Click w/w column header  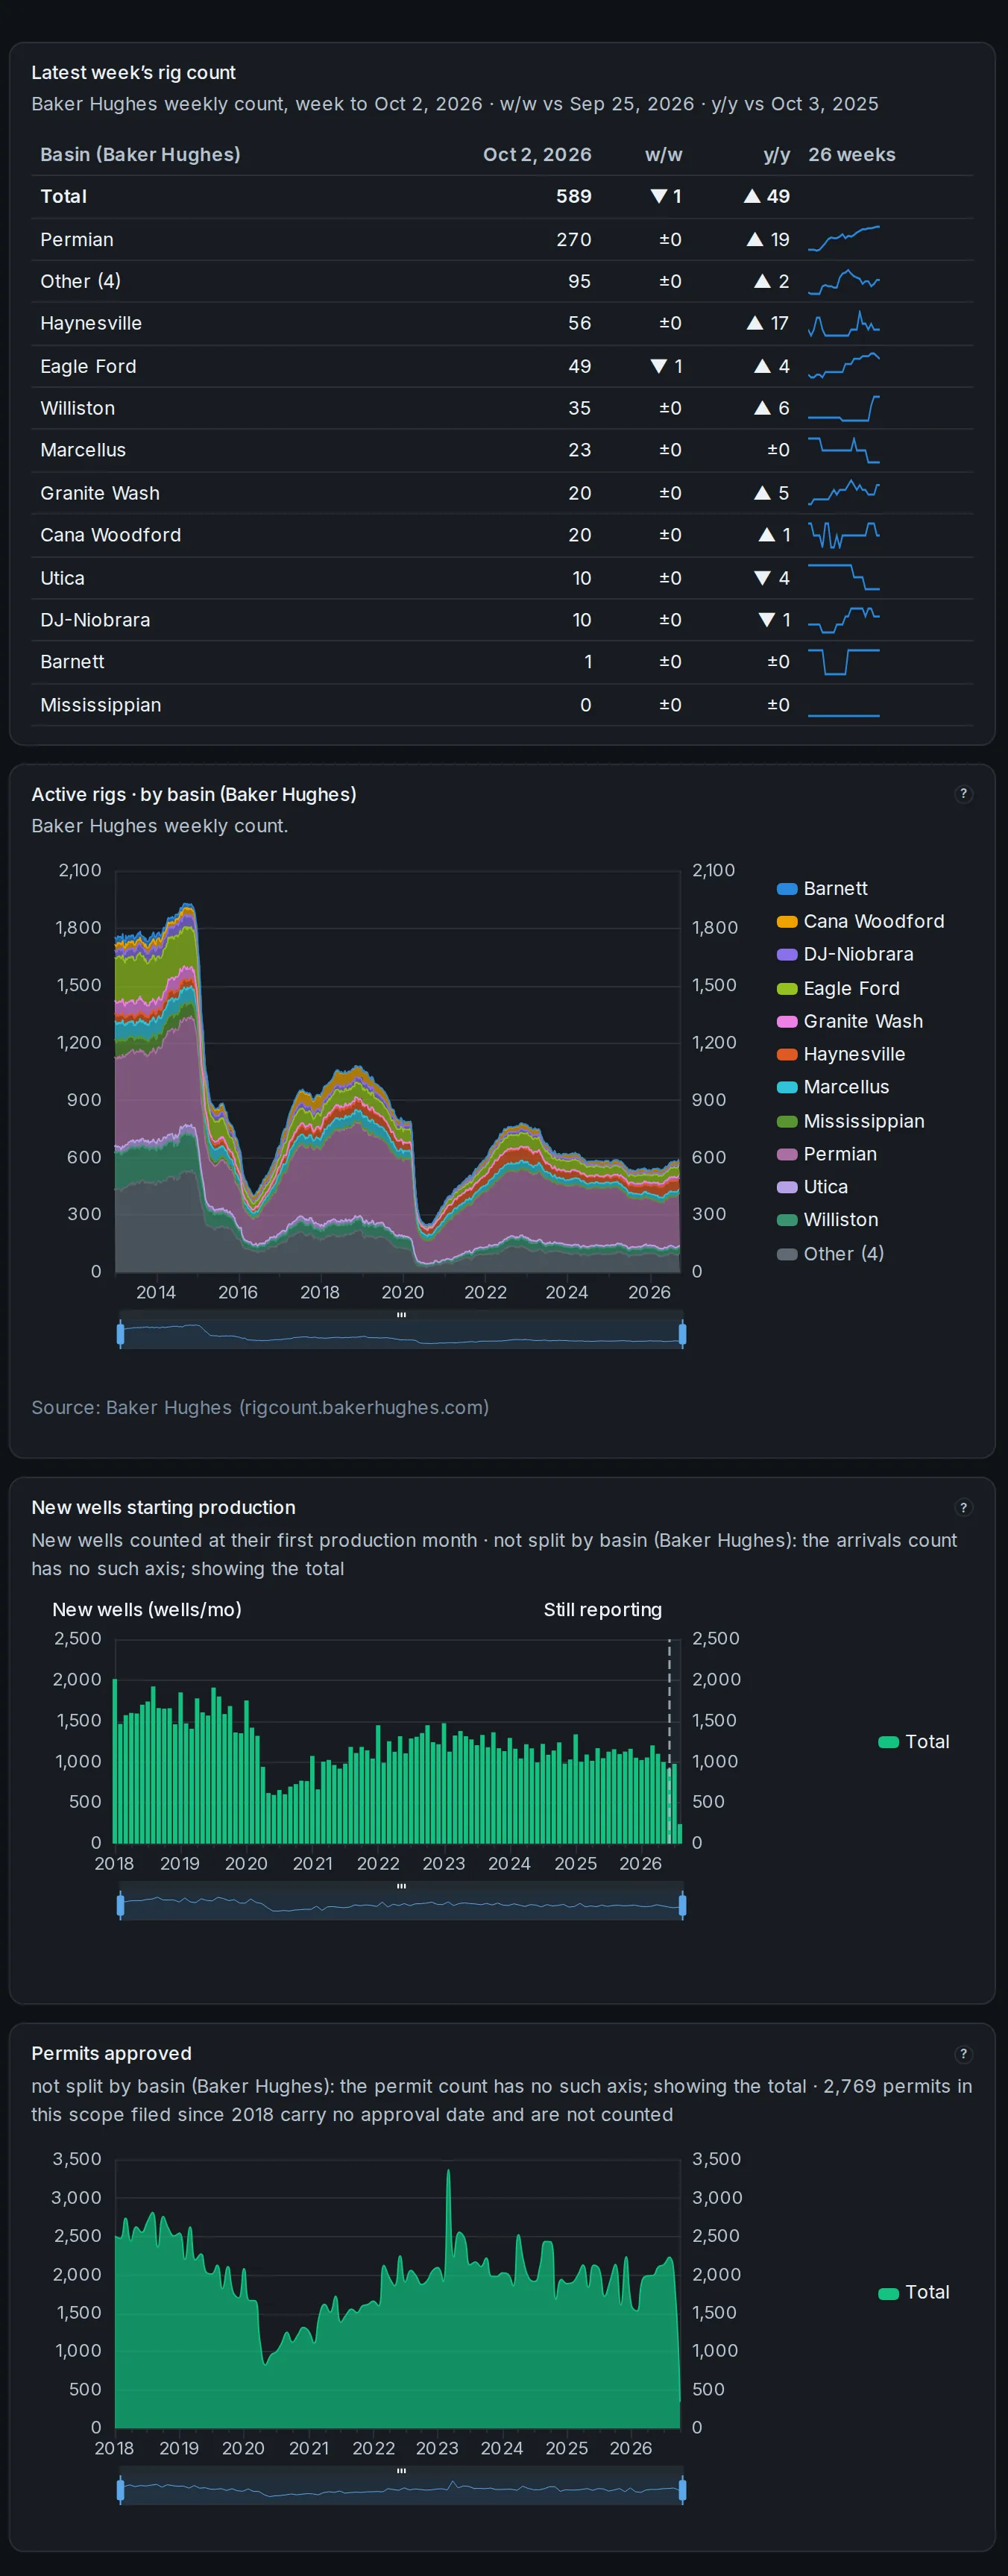[x=663, y=155]
